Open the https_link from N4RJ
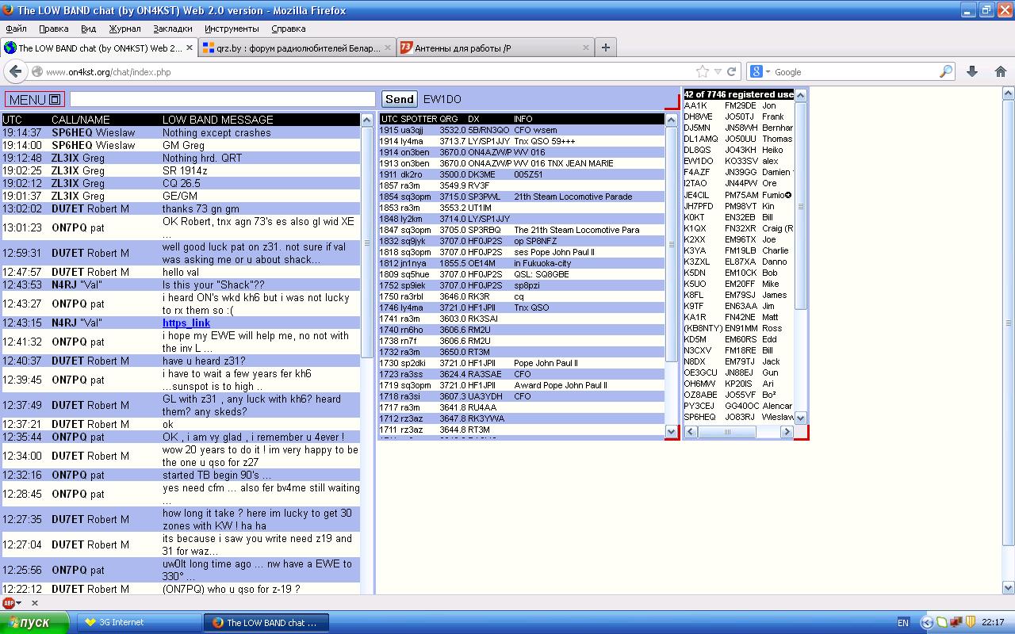 pyautogui.click(x=186, y=323)
